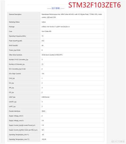
Task: Select the USB Device value text
Action: (45, 97)
